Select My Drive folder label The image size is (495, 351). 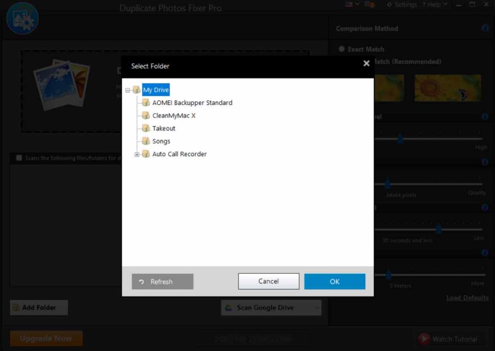click(x=156, y=90)
